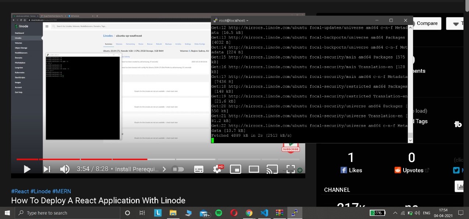Cast video with Play on TV icon
The image size is (469, 219).
272,169
